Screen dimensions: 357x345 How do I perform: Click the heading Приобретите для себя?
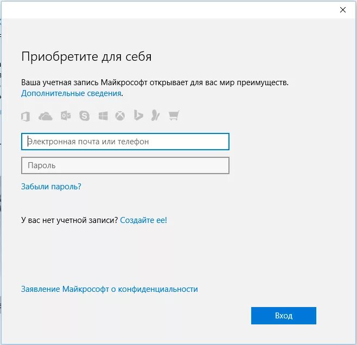pyautogui.click(x=86, y=56)
